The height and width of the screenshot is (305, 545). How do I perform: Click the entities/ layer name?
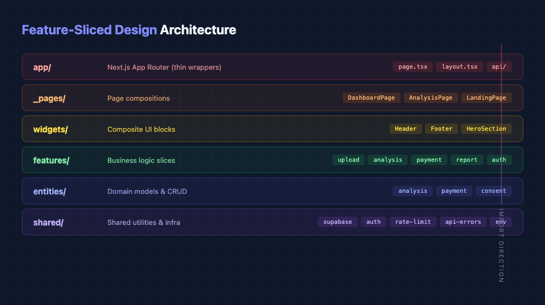point(50,191)
